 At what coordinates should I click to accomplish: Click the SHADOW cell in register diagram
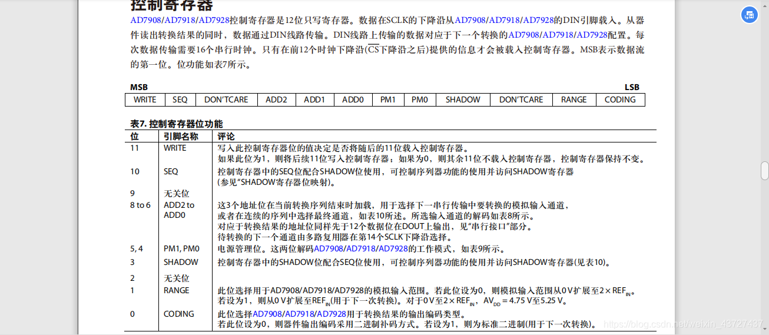point(463,99)
